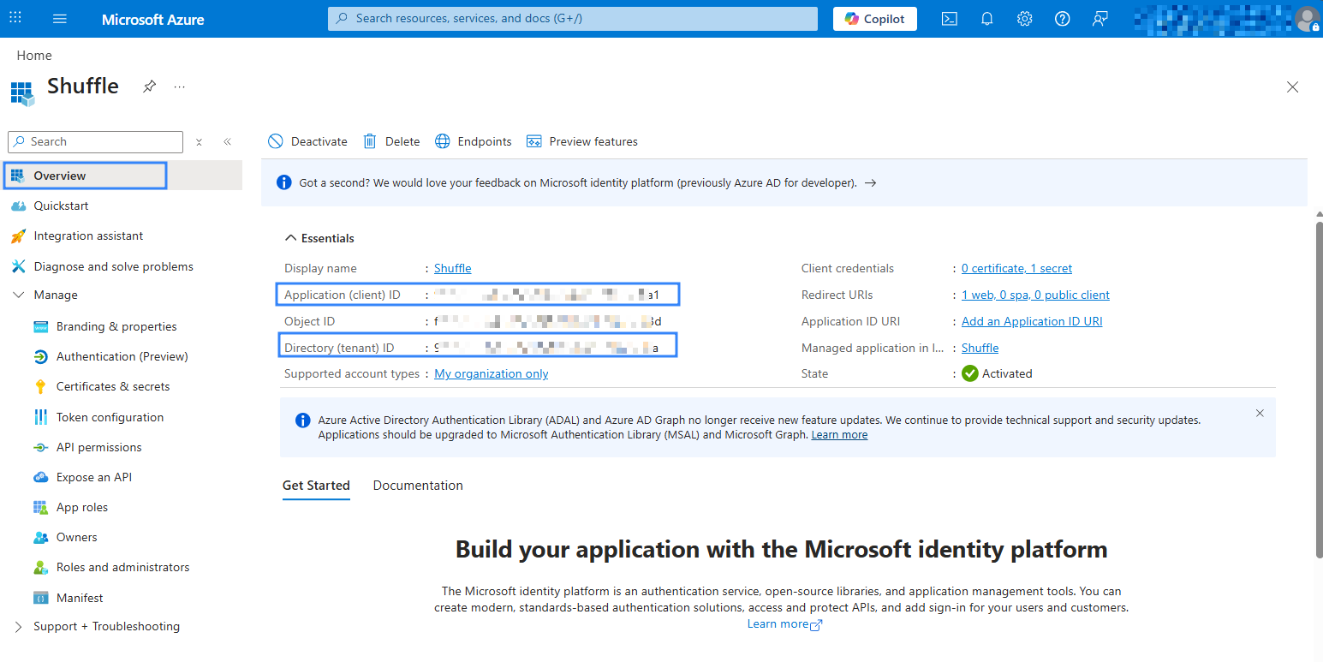Send feedback using the feedback icon
Image resolution: width=1323 pixels, height=662 pixels.
tap(1100, 18)
